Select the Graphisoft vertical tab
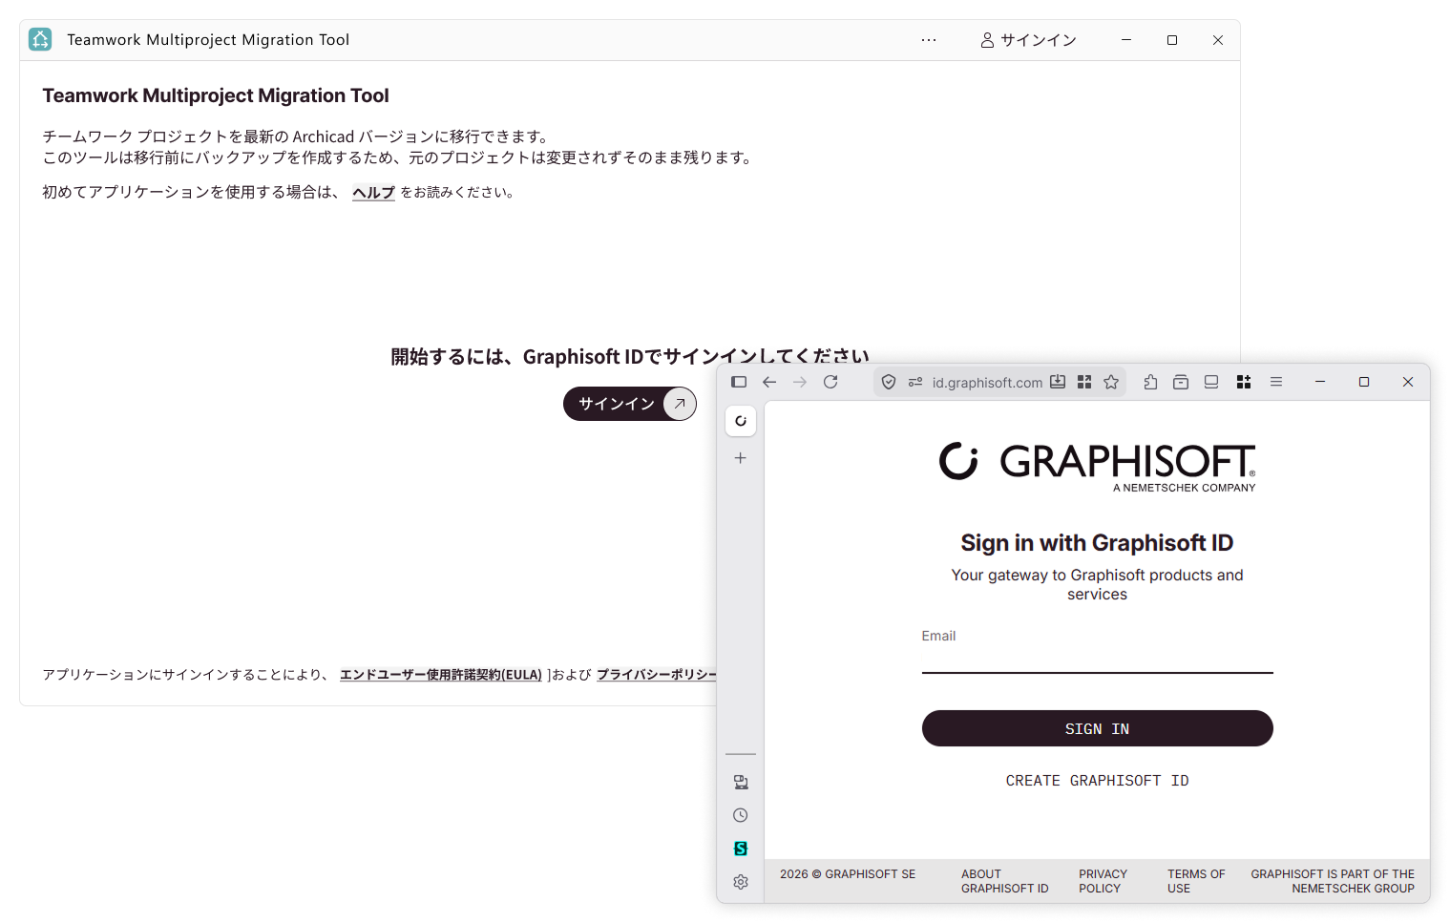The height and width of the screenshot is (923, 1450). coord(741,421)
